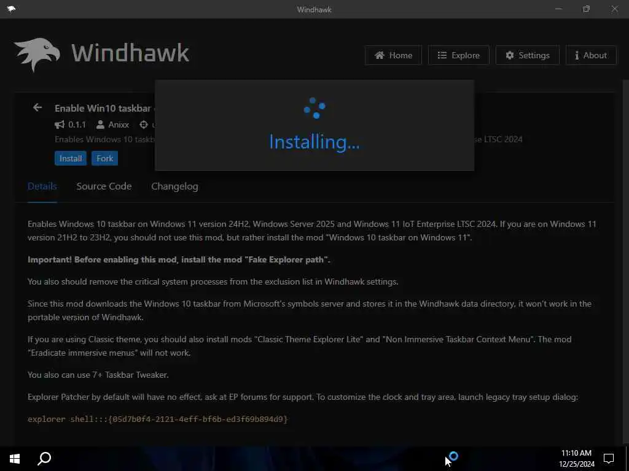Viewport: 629px width, 471px height.
Task: Click the explorer shell command code text
Action: pos(158,419)
